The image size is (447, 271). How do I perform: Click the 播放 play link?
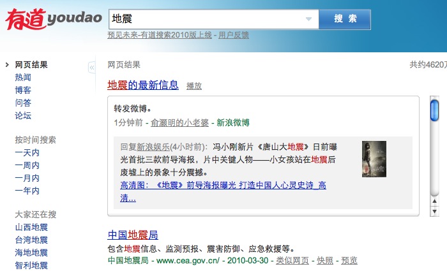pos(194,86)
